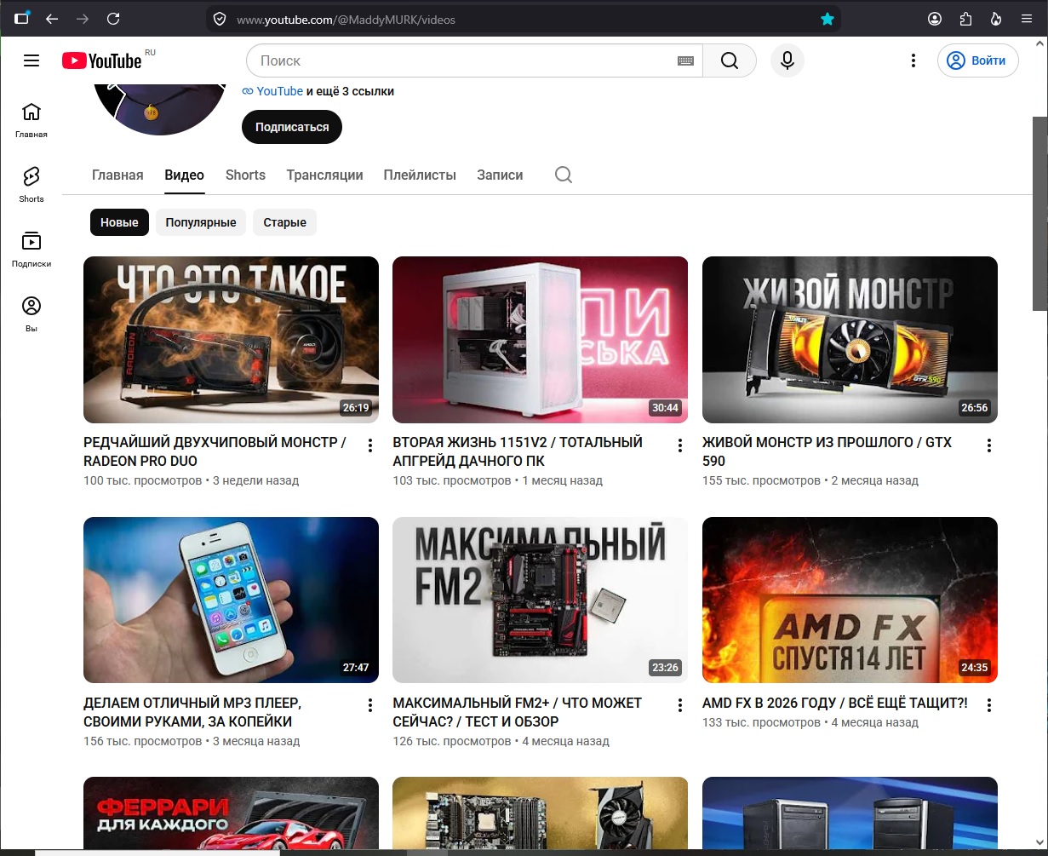Image resolution: width=1048 pixels, height=856 pixels.
Task: Open the browser extensions puzzle icon
Action: [x=965, y=19]
